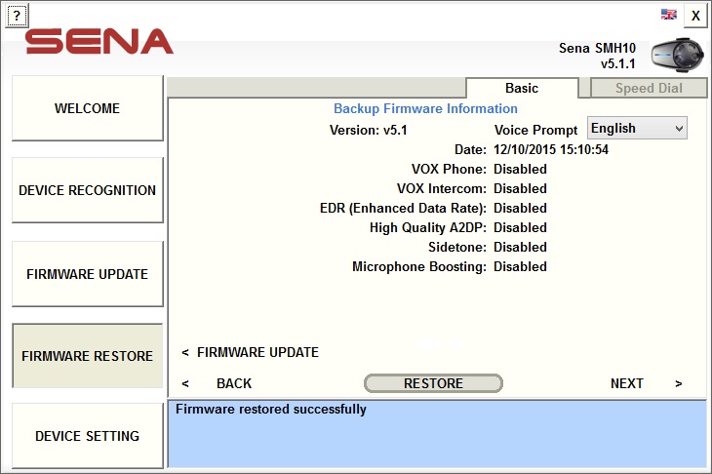Viewport: 712px width, 474px height.
Task: Open the DEVICE SETTING section
Action: 87,436
